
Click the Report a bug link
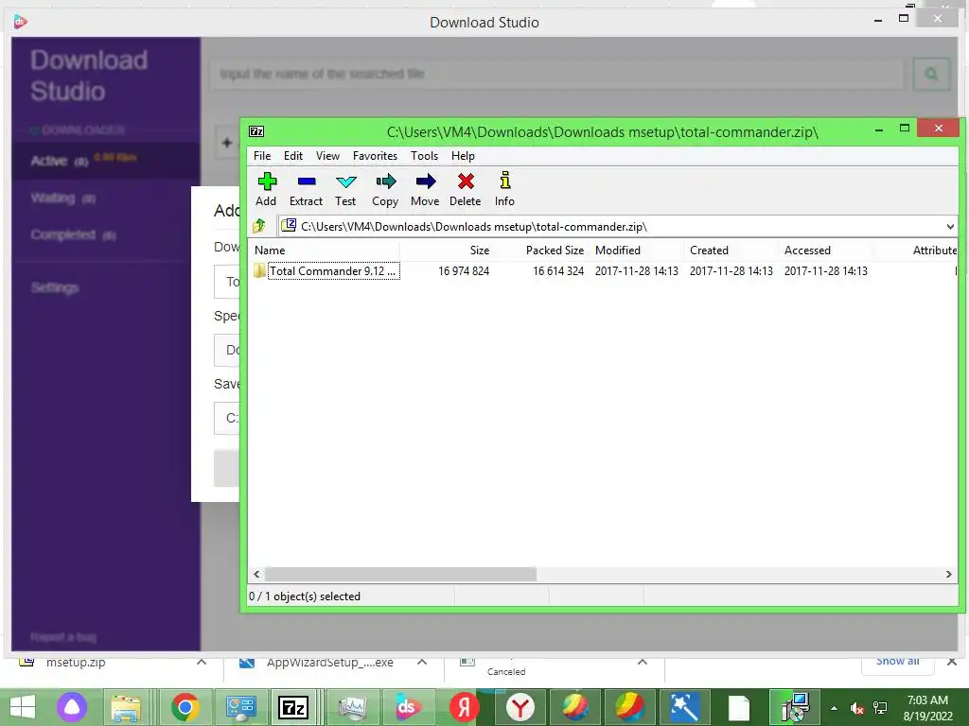[63, 636]
